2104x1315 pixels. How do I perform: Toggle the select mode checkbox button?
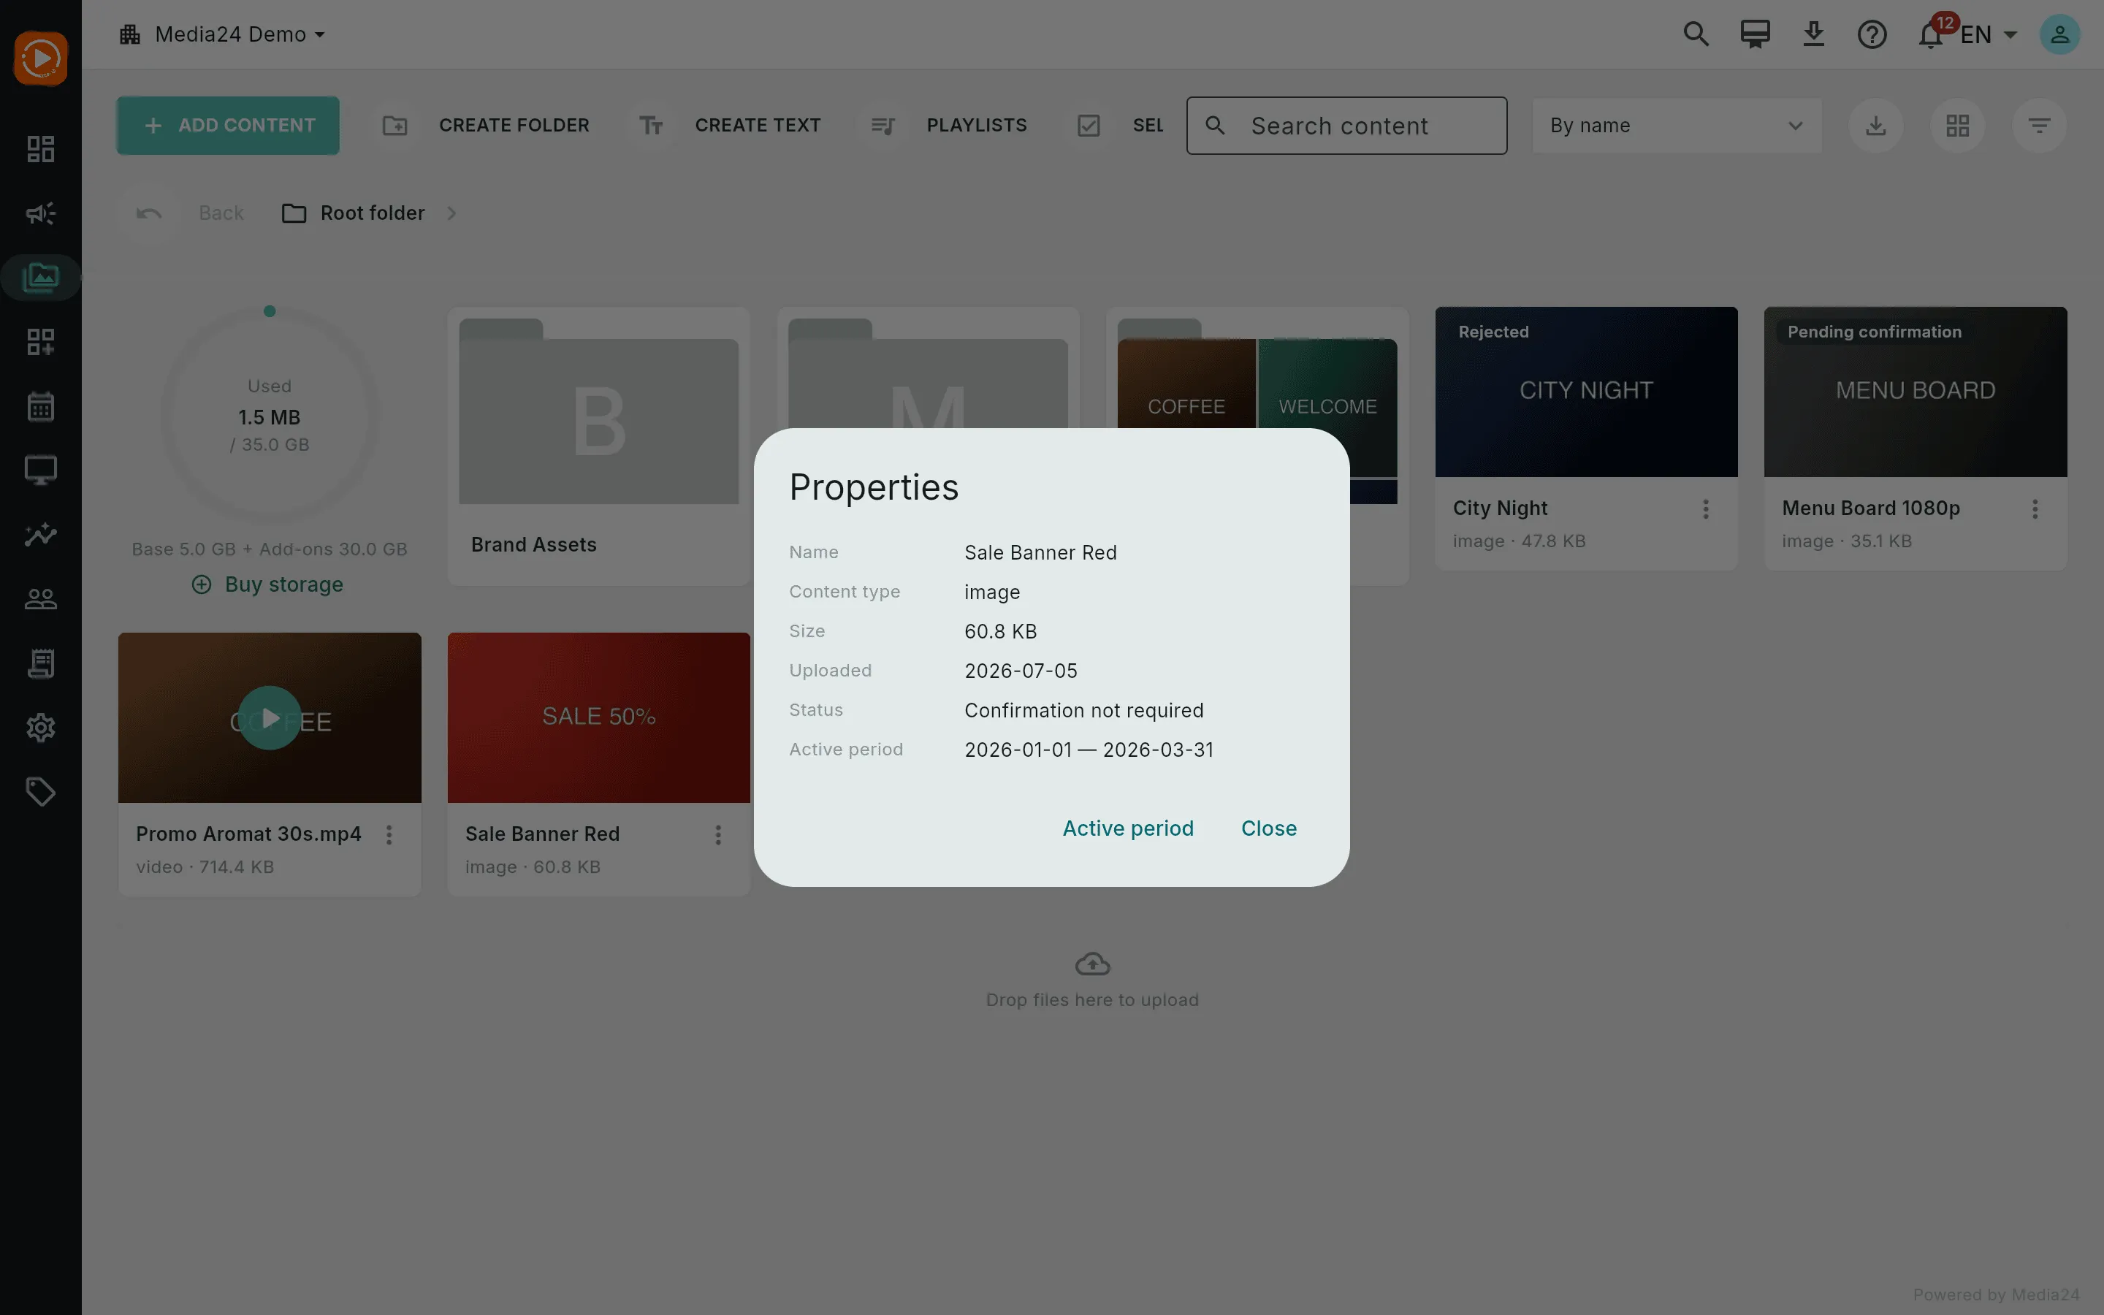(1089, 125)
